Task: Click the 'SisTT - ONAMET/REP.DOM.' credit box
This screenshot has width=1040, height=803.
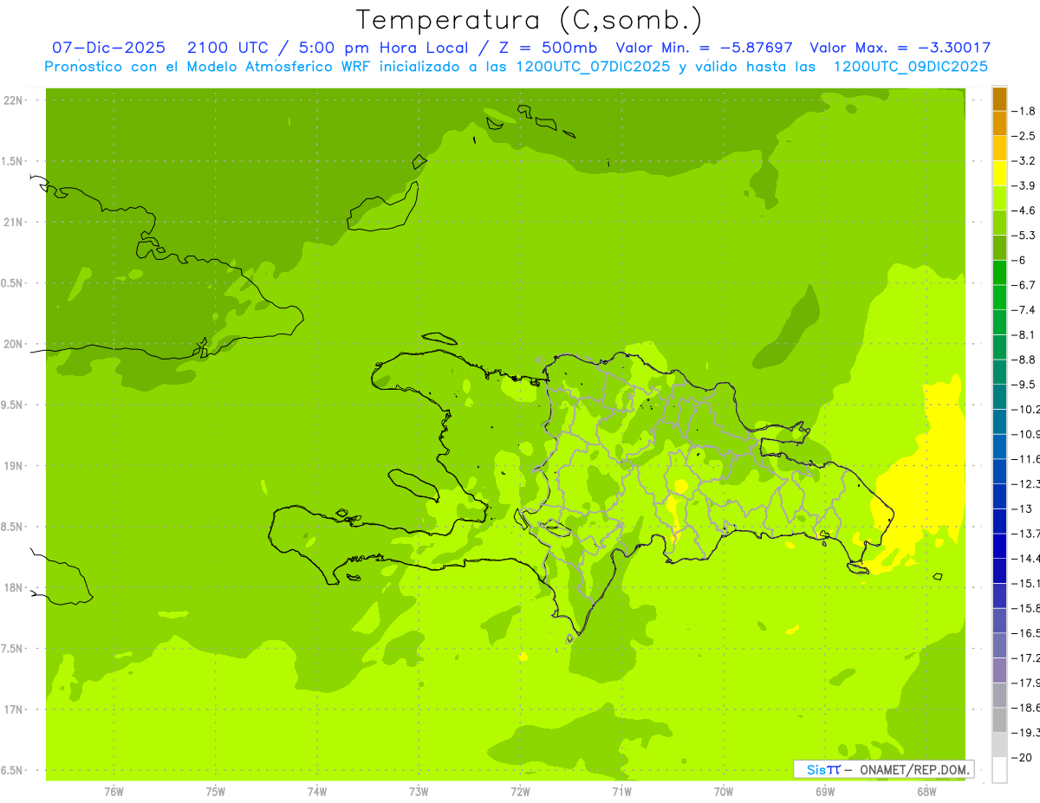Action: click(884, 769)
